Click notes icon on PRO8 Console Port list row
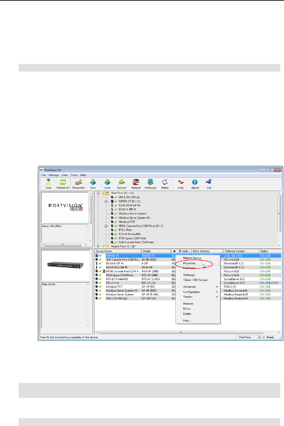This screenshot has width=284, height=426. [x=104, y=271]
